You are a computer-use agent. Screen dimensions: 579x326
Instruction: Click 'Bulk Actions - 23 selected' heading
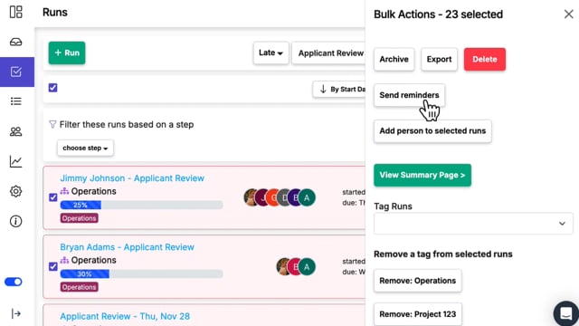tap(438, 14)
